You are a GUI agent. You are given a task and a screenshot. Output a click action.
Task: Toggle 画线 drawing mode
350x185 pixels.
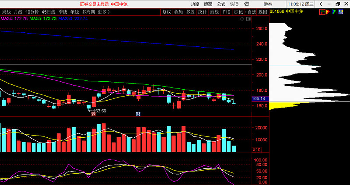click(x=214, y=12)
